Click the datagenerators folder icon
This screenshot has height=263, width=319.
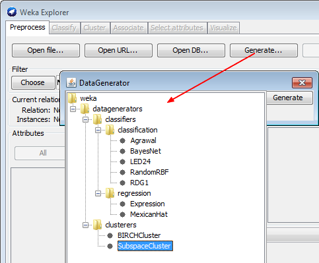pos(85,109)
